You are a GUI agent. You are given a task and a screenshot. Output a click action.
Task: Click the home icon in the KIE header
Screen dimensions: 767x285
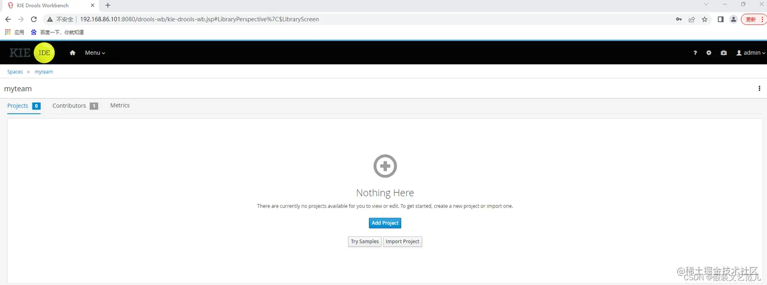[73, 53]
